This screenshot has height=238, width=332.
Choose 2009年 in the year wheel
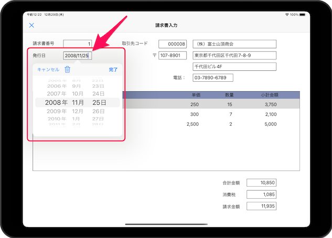(57, 111)
